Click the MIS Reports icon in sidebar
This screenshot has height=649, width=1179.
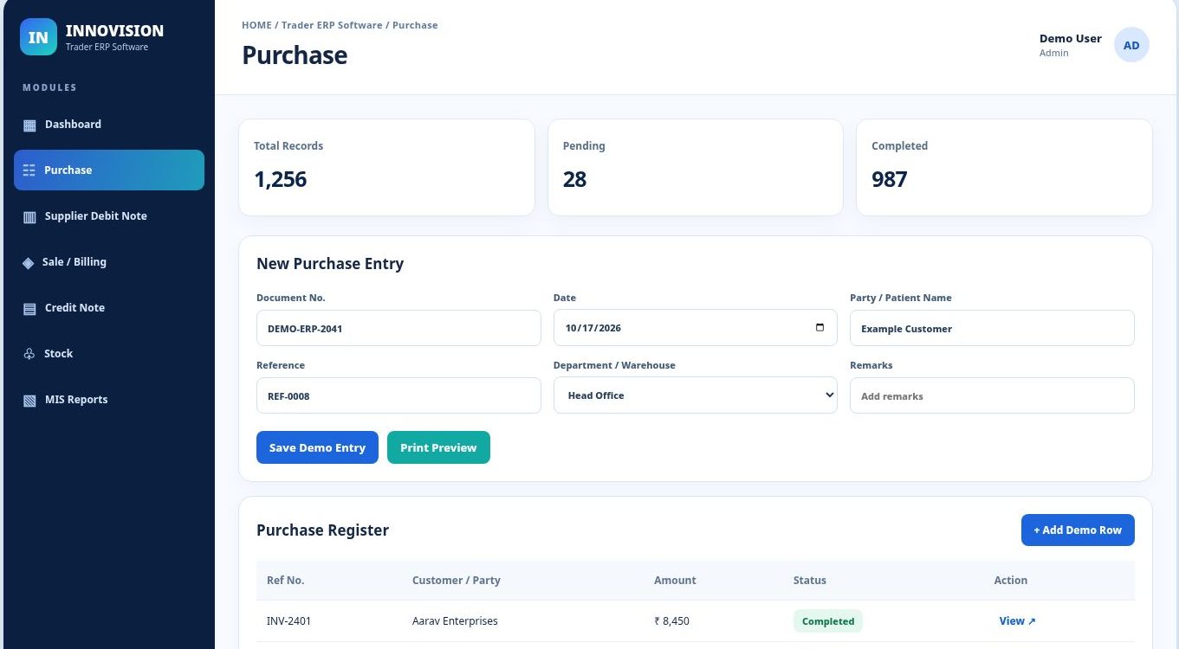click(x=29, y=400)
